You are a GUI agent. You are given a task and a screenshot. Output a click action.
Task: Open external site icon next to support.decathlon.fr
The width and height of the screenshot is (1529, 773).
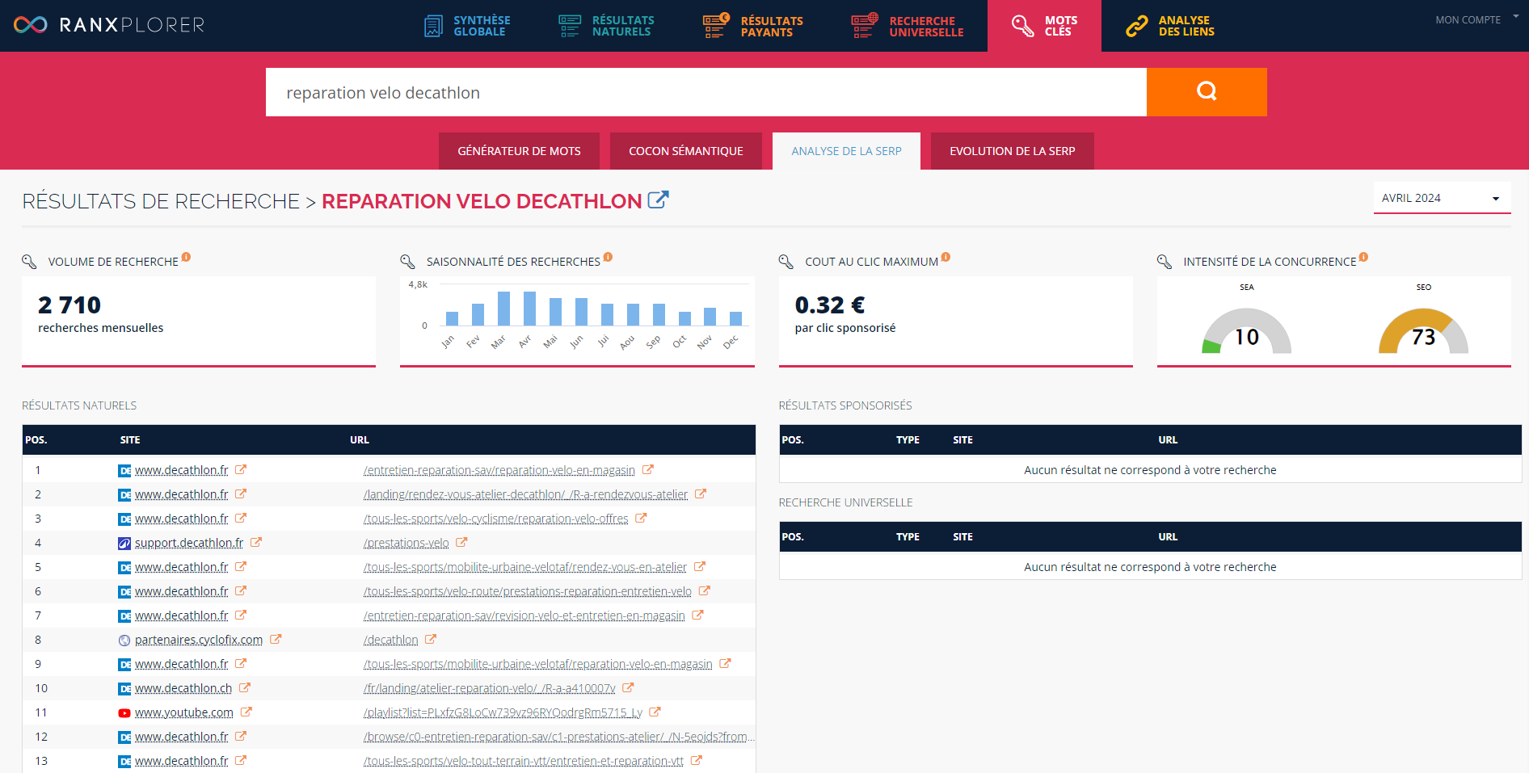tap(256, 542)
